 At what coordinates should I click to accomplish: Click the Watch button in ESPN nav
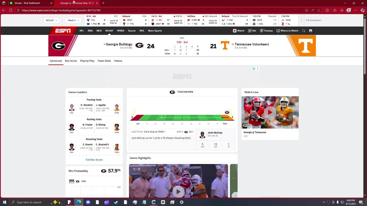[239, 31]
